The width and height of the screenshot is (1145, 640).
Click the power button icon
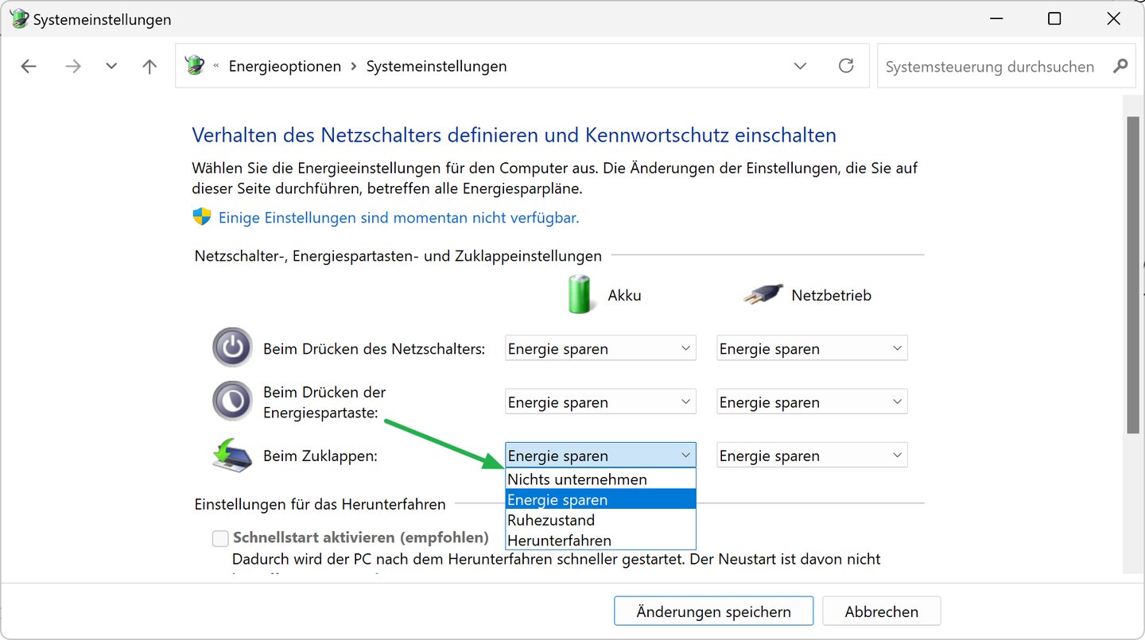(232, 347)
